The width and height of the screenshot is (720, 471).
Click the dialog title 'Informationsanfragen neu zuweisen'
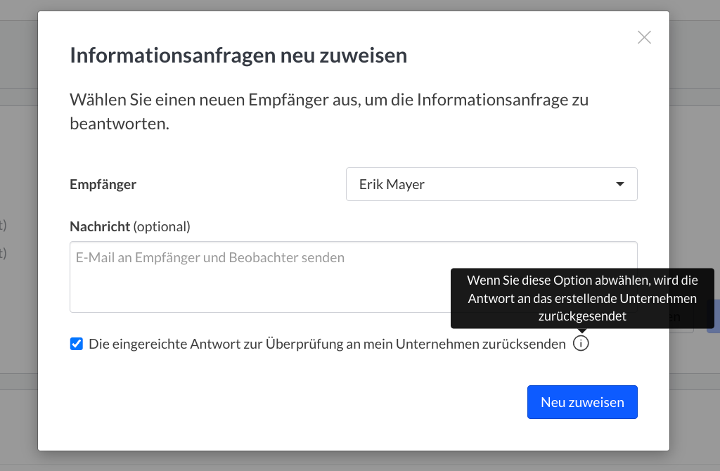pyautogui.click(x=238, y=55)
